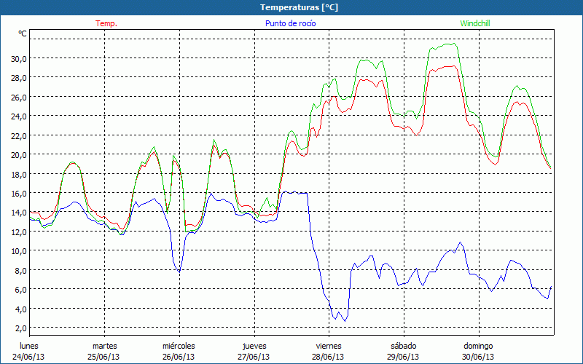This screenshot has height=364, width=583.
Task: Select the domingo 30/06/13 date label
Action: pos(478,351)
